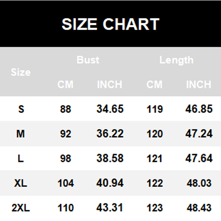The height and width of the screenshot is (221, 221).
Task: Select the XL size row label
Action: coord(21,183)
